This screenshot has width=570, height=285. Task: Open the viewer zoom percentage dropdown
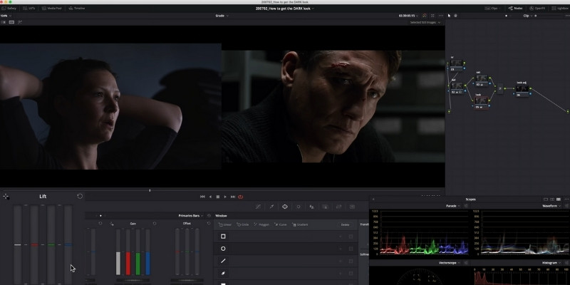[x=6, y=16]
